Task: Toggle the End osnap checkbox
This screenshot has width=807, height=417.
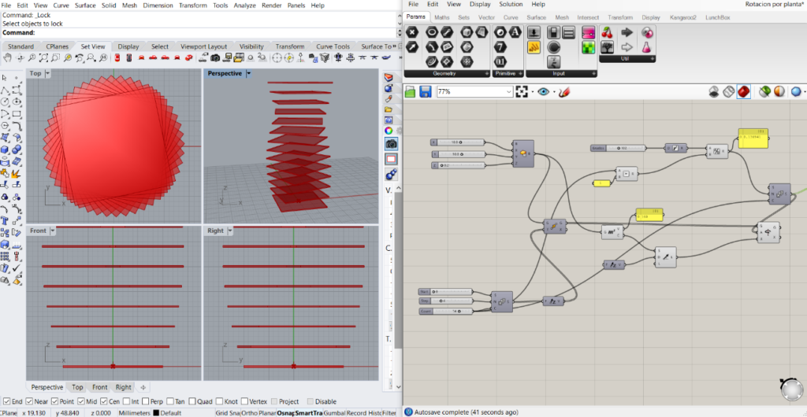Action: point(6,401)
